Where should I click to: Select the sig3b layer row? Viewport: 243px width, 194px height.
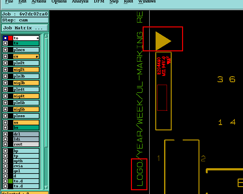pos(26,83)
